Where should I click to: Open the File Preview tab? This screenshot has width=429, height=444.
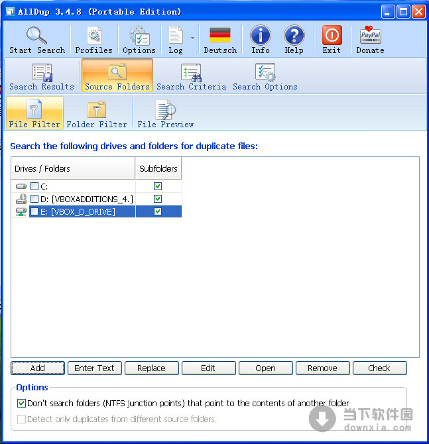(166, 113)
